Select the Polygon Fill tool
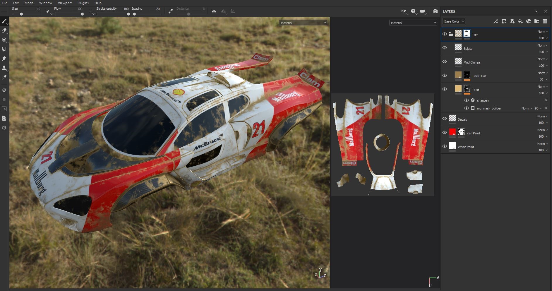The width and height of the screenshot is (552, 291). (x=4, y=49)
